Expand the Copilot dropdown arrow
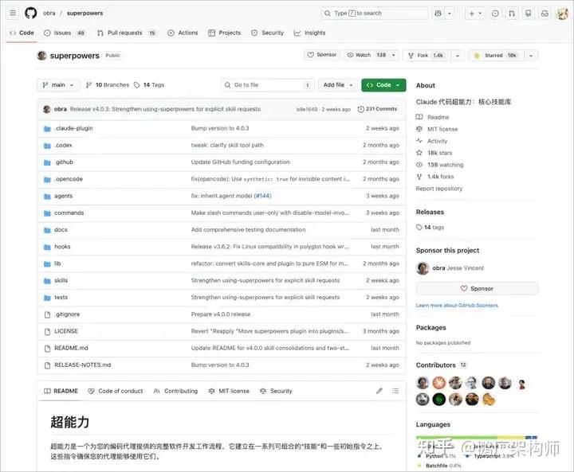This screenshot has width=574, height=472. point(450,14)
